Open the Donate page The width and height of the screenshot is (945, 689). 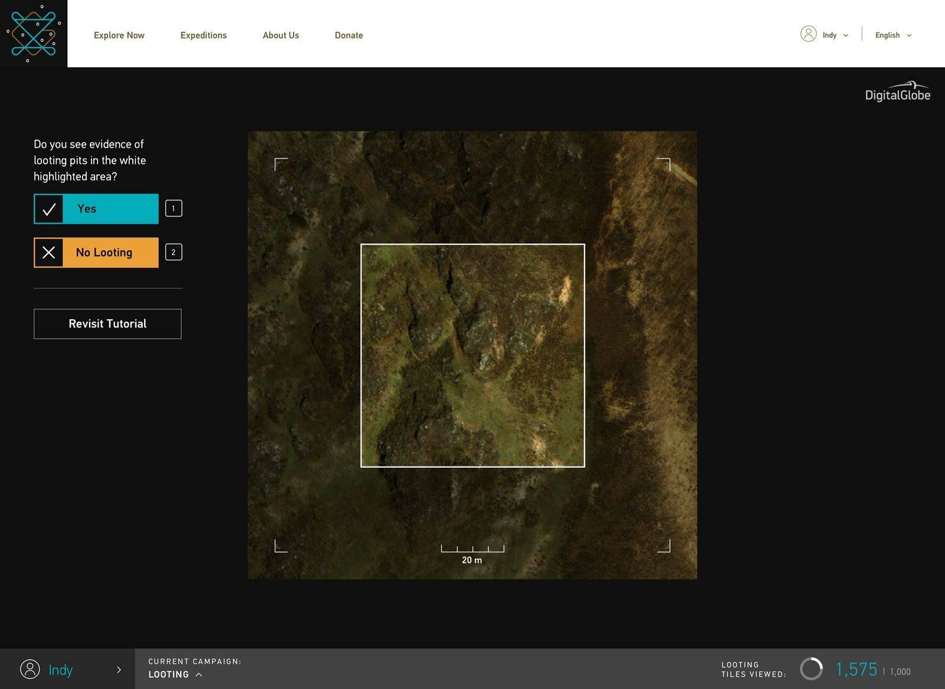pyautogui.click(x=348, y=35)
